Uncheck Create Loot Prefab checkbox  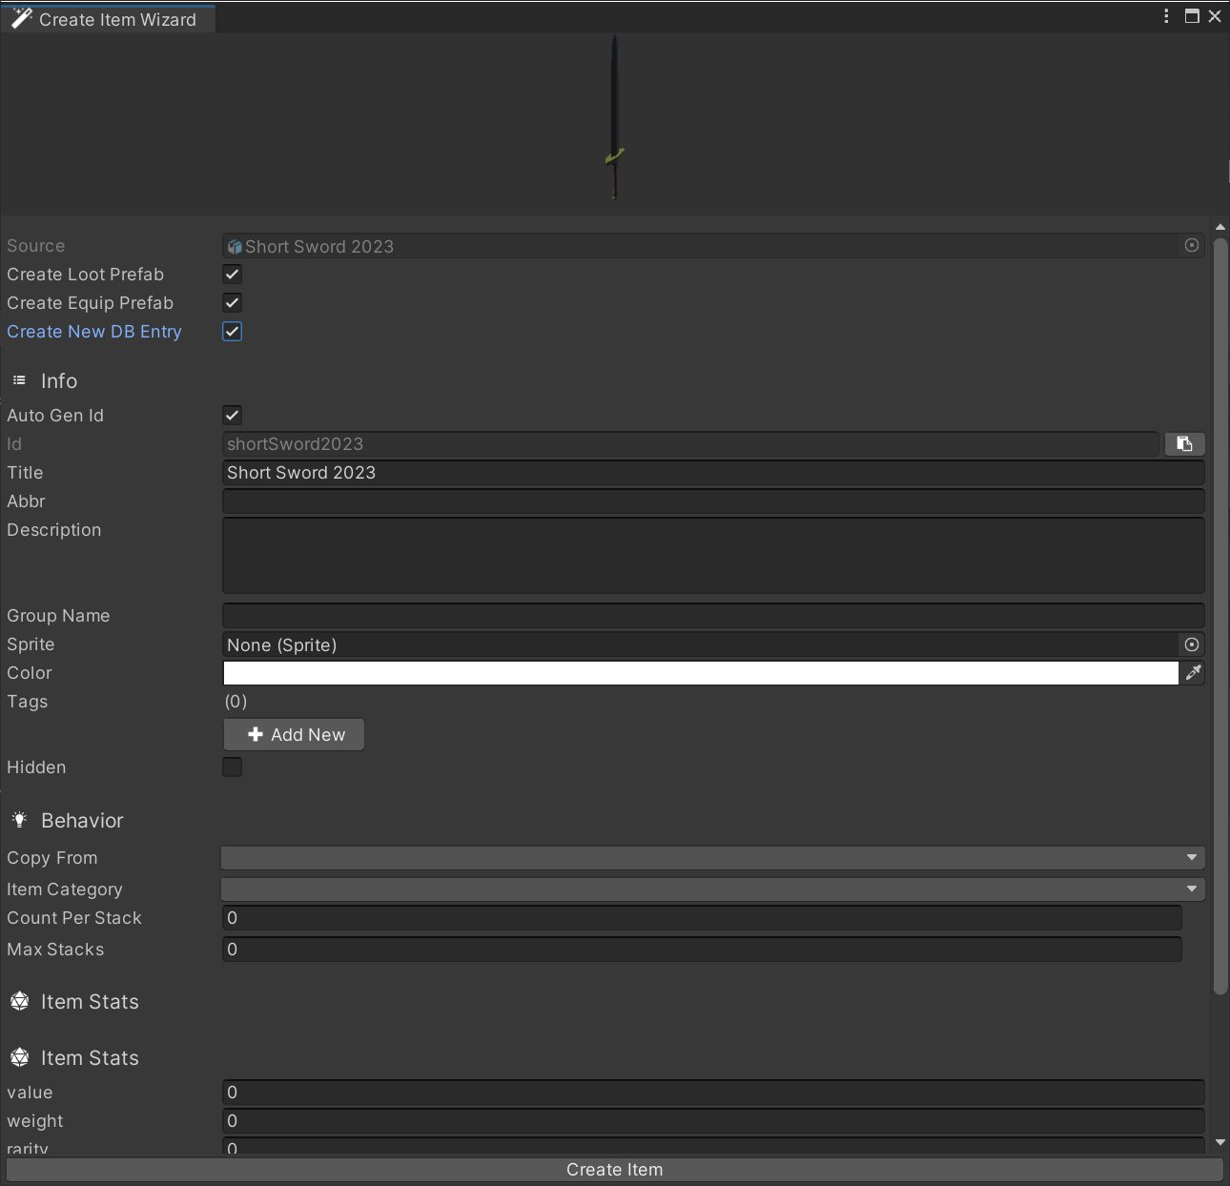coord(232,275)
